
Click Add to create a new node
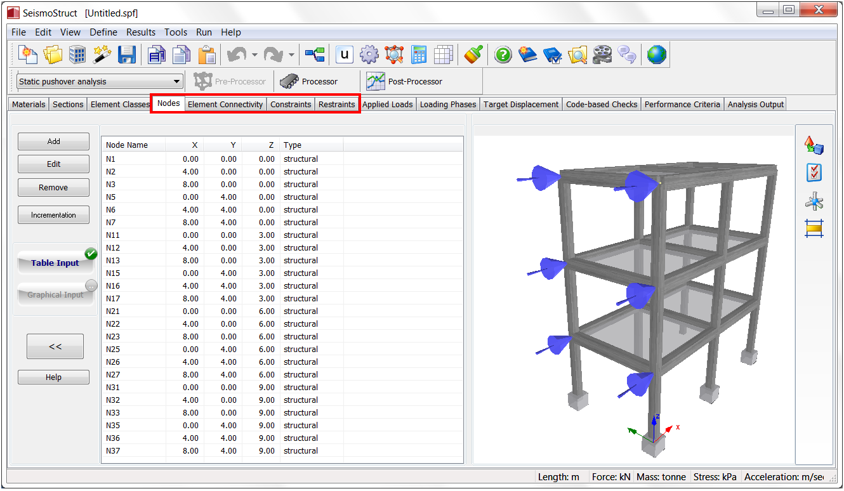[53, 141]
